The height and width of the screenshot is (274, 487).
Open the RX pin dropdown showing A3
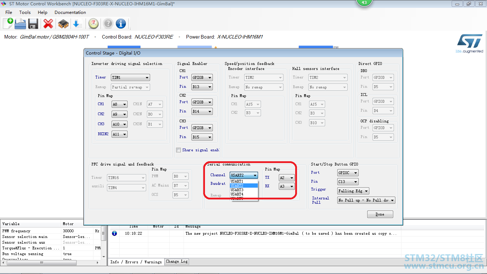[287, 186]
